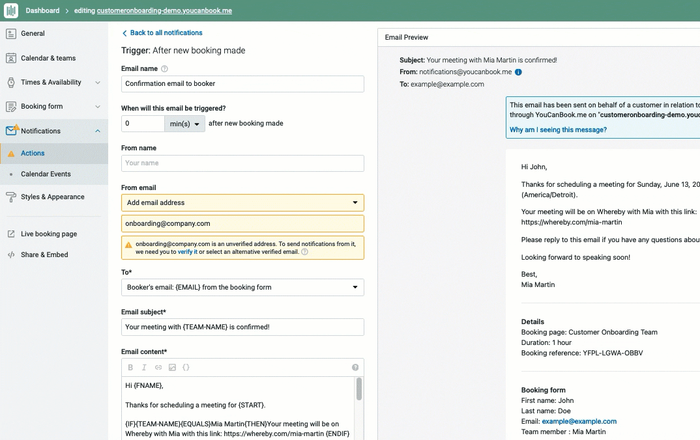Viewport: 700px width, 440px height.
Task: Collapse Notifications section
Action: click(98, 131)
